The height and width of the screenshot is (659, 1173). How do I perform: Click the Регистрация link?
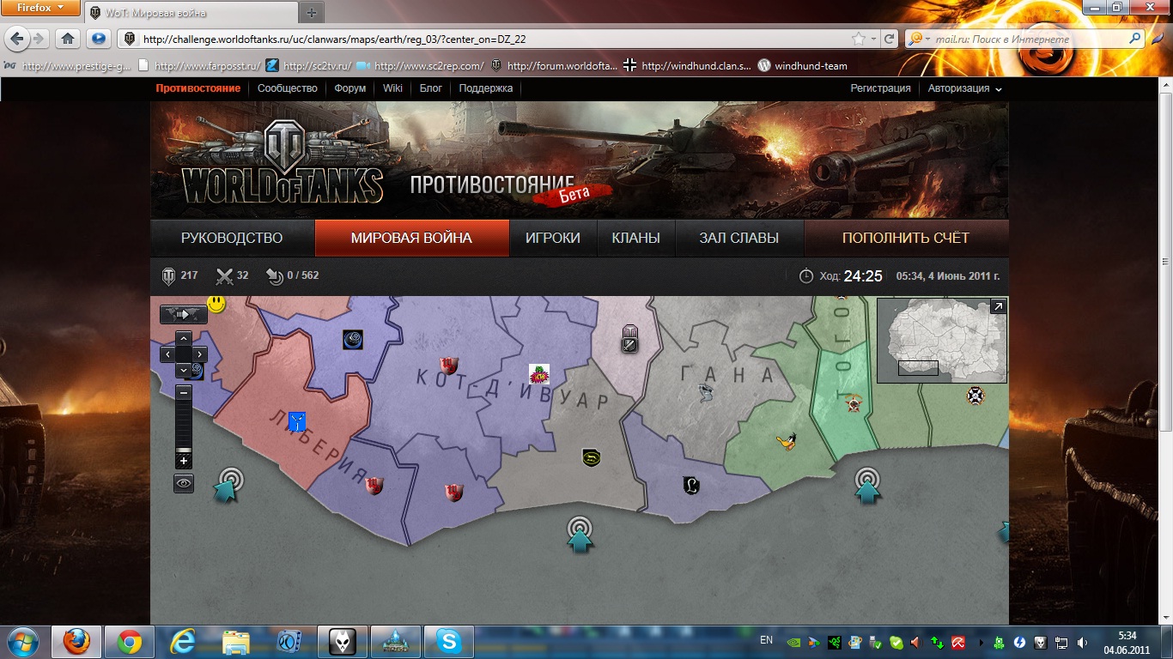[x=880, y=88]
